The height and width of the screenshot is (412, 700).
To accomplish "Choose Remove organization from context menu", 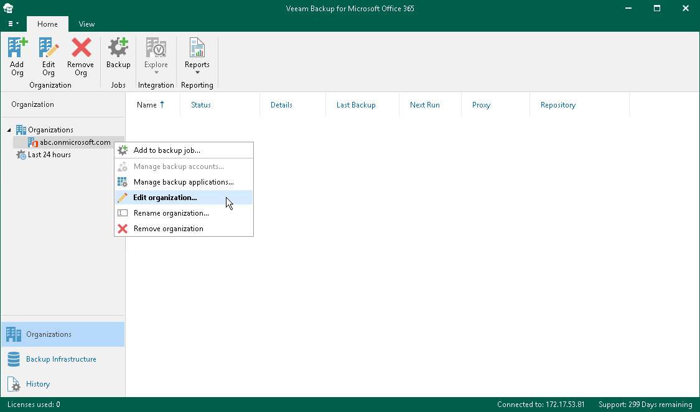I will tap(184, 229).
